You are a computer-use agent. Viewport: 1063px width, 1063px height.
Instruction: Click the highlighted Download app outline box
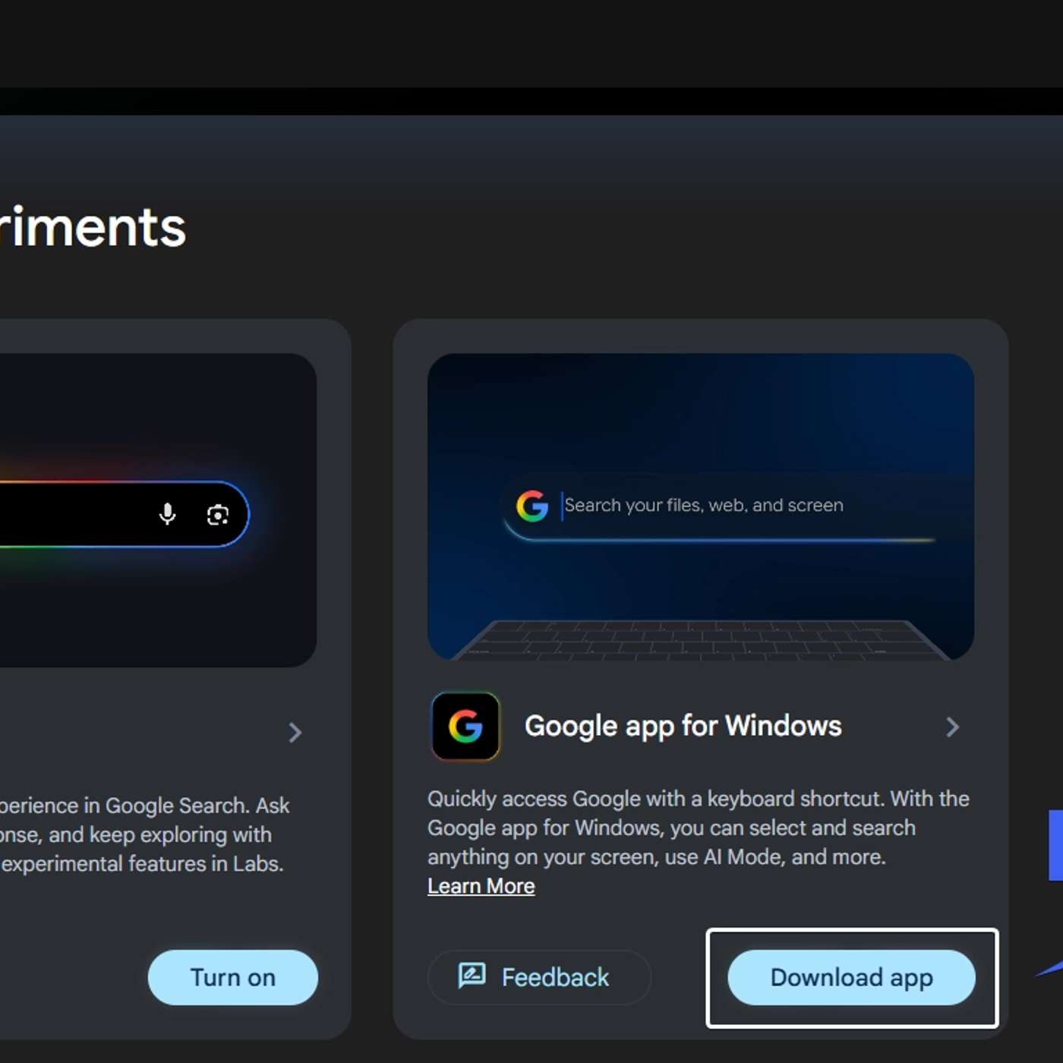click(852, 978)
